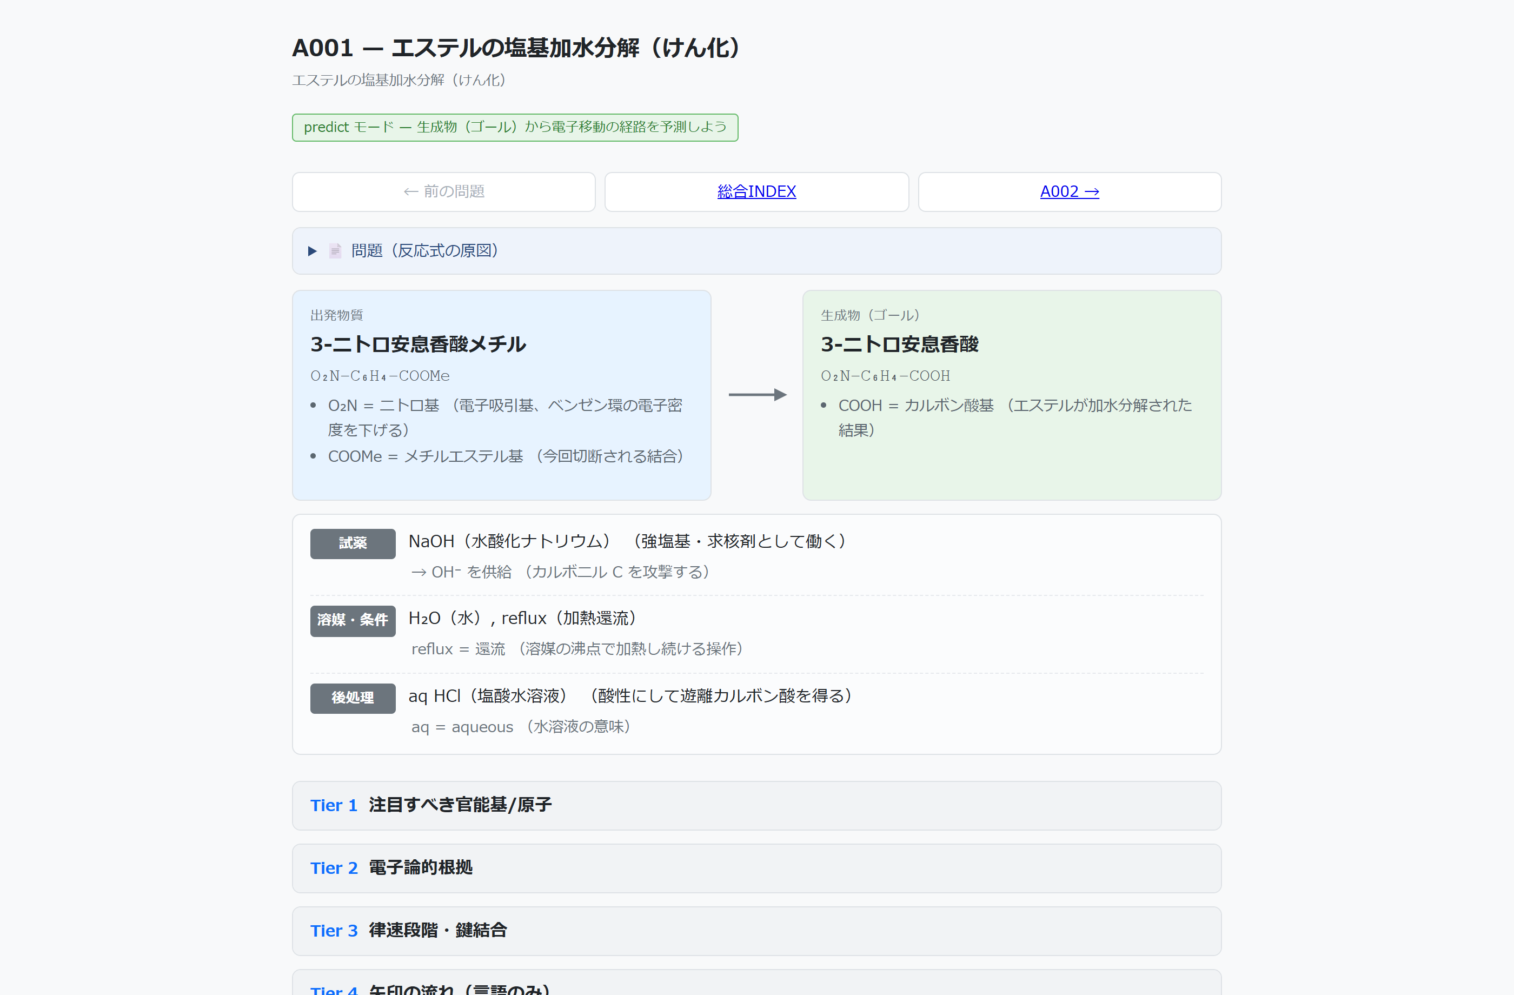Go to next problem A002 →
This screenshot has height=995, width=1514.
1070,191
